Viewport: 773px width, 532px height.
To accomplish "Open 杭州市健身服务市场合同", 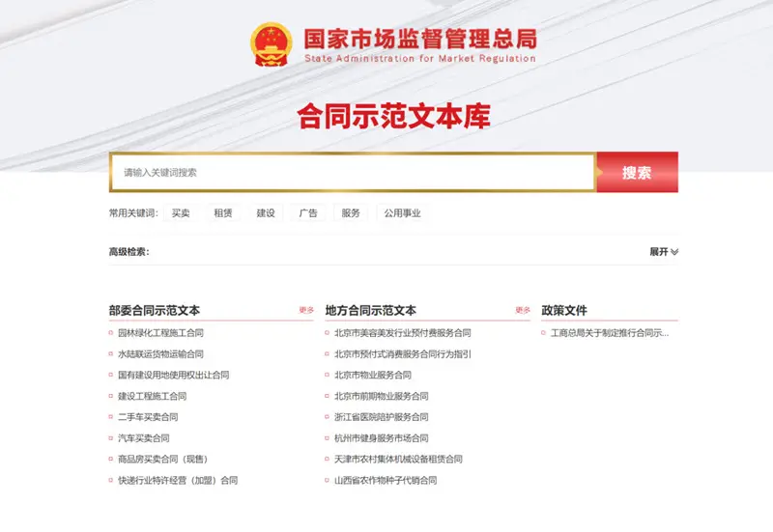I will tap(382, 438).
